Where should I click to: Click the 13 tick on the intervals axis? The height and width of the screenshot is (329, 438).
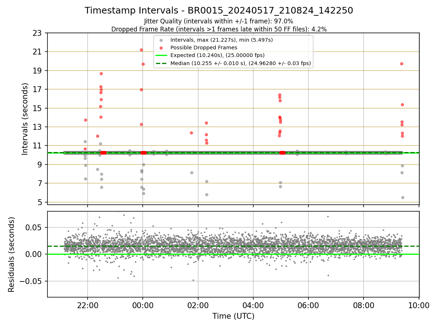coord(38,127)
